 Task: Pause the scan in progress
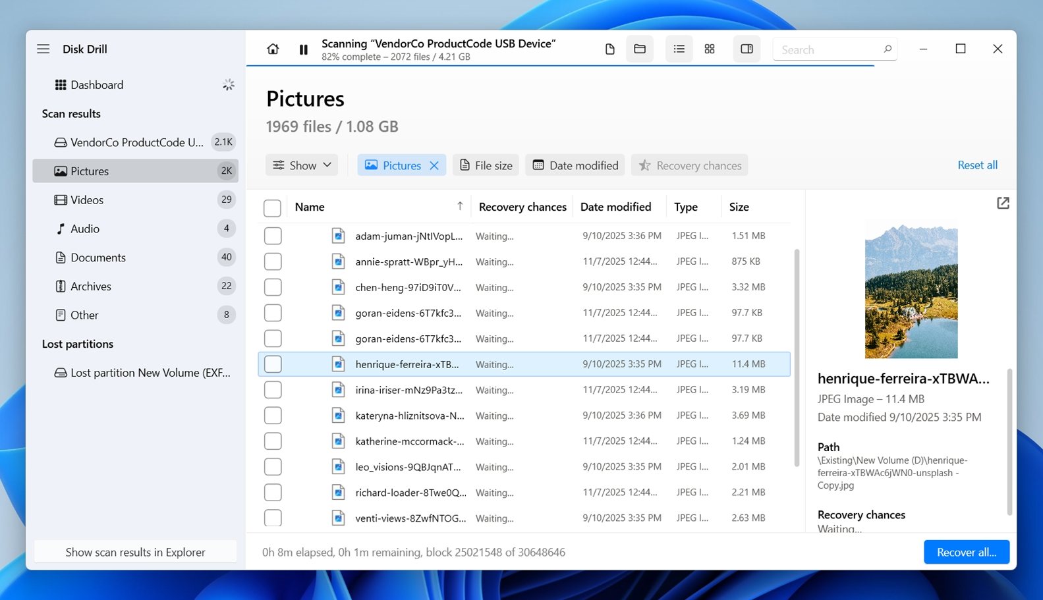coord(304,49)
